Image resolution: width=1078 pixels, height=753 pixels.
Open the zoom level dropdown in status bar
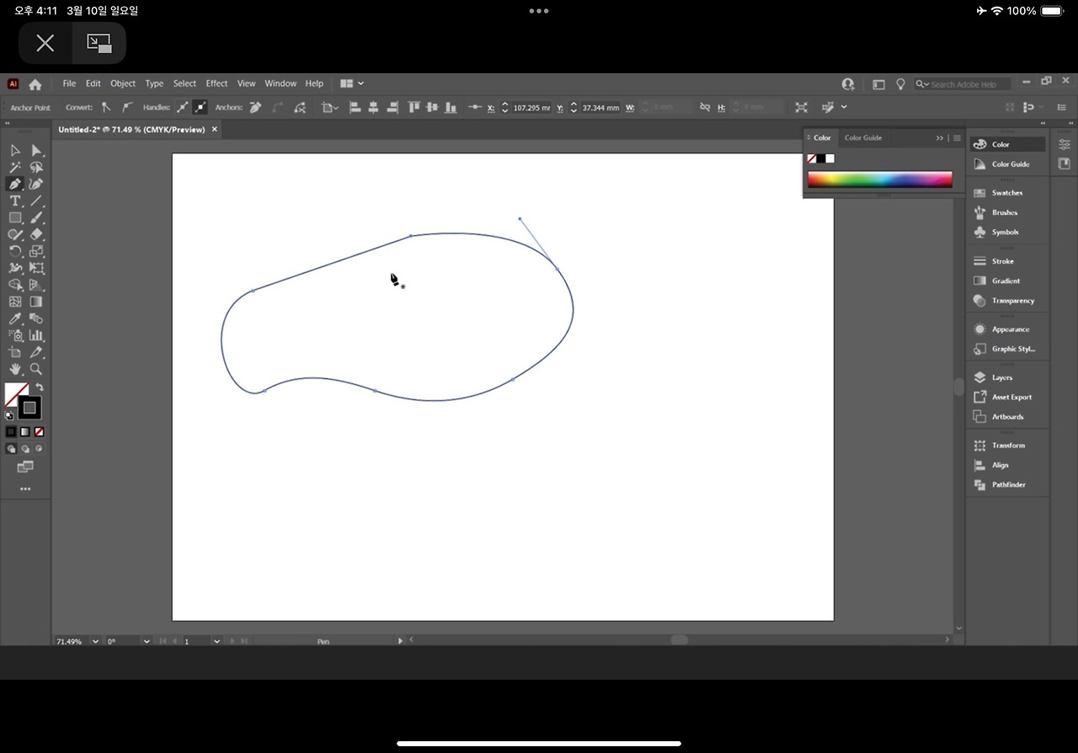[x=95, y=642]
